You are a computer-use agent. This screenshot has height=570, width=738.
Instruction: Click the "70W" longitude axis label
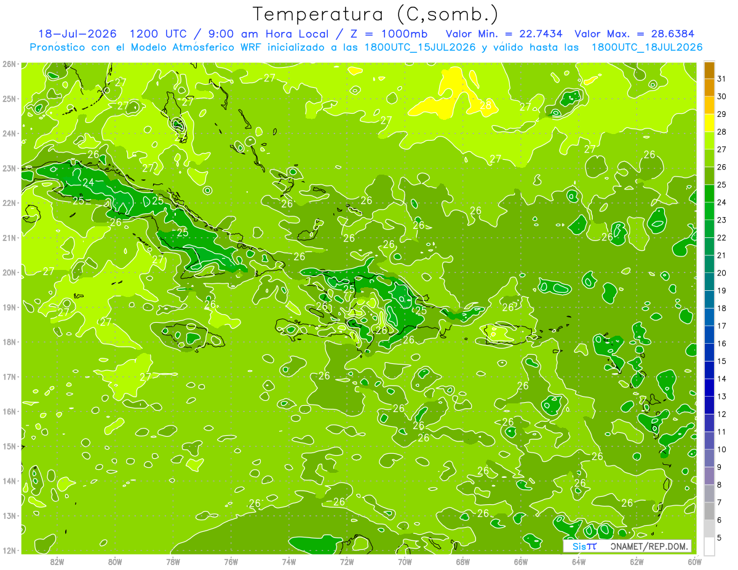[x=405, y=561]
